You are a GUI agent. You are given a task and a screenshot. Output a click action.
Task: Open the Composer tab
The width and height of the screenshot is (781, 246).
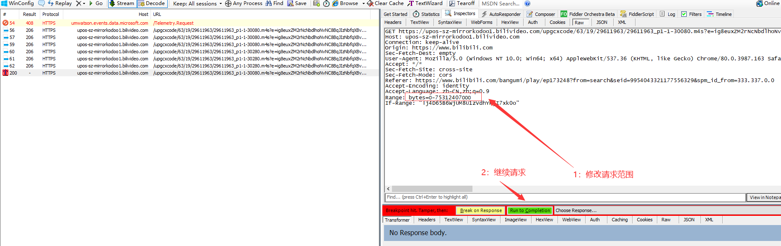point(541,14)
